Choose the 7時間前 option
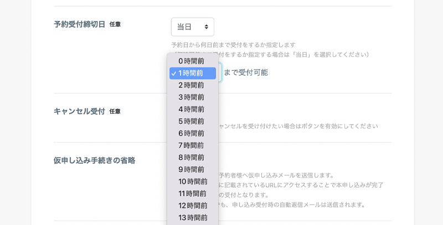Image resolution: width=443 pixels, height=225 pixels. point(192,145)
